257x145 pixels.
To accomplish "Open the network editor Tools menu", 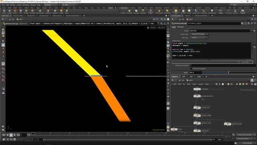I will coord(194,84).
